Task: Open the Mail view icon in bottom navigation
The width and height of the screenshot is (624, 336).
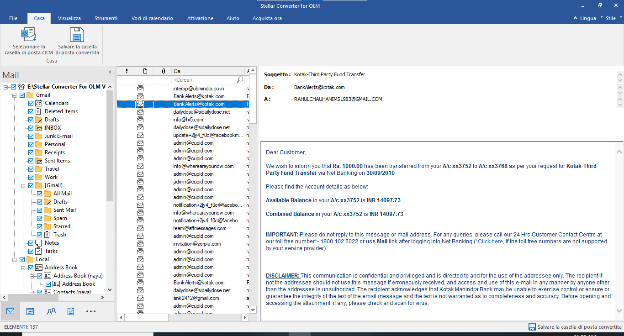Action: (x=10, y=311)
